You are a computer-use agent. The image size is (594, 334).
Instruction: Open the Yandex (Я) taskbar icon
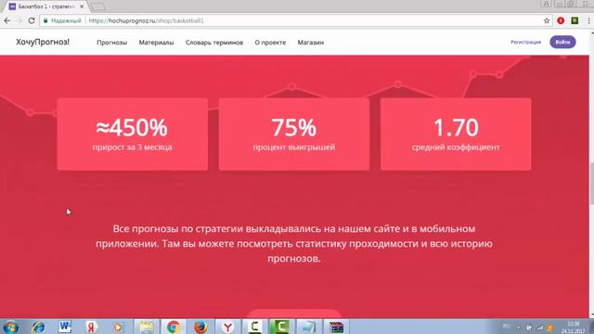tap(91, 327)
